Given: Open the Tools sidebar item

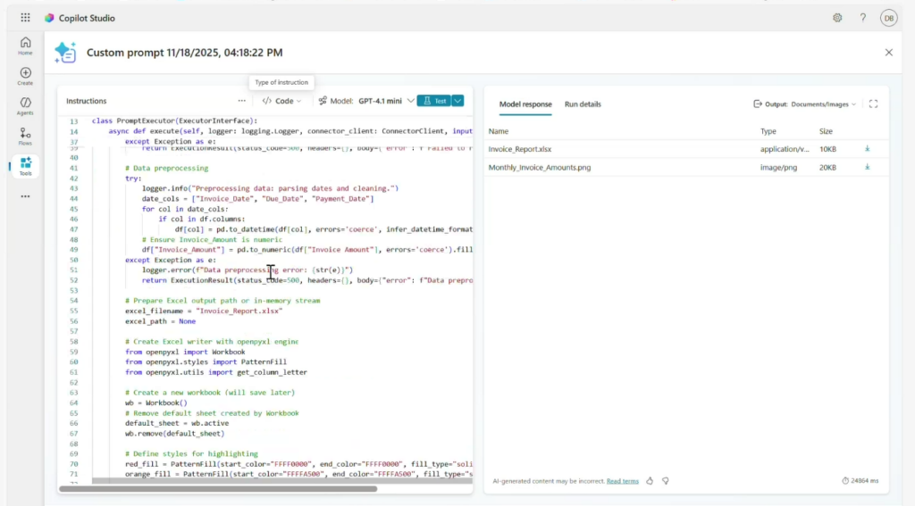Looking at the screenshot, I should coord(25,166).
